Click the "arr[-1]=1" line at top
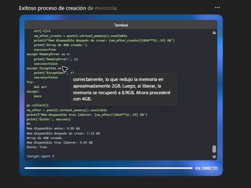 point(42,31)
